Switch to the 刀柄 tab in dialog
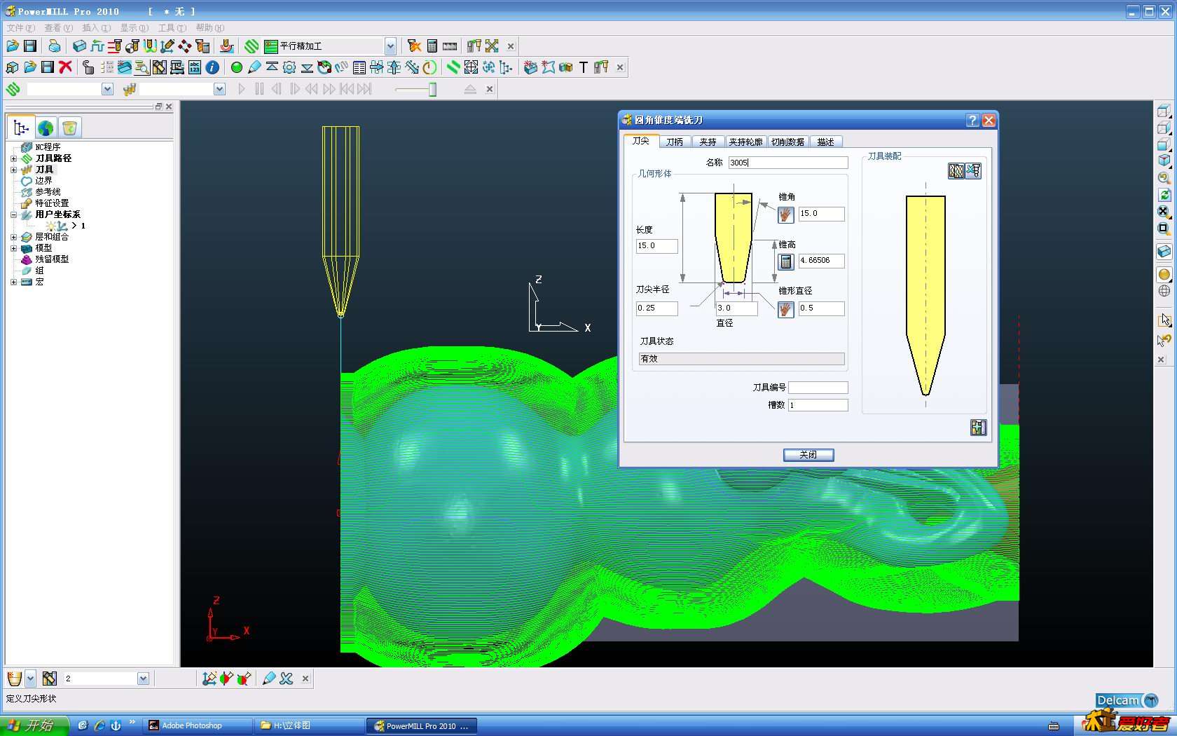Image resolution: width=1177 pixels, height=736 pixels. point(674,142)
